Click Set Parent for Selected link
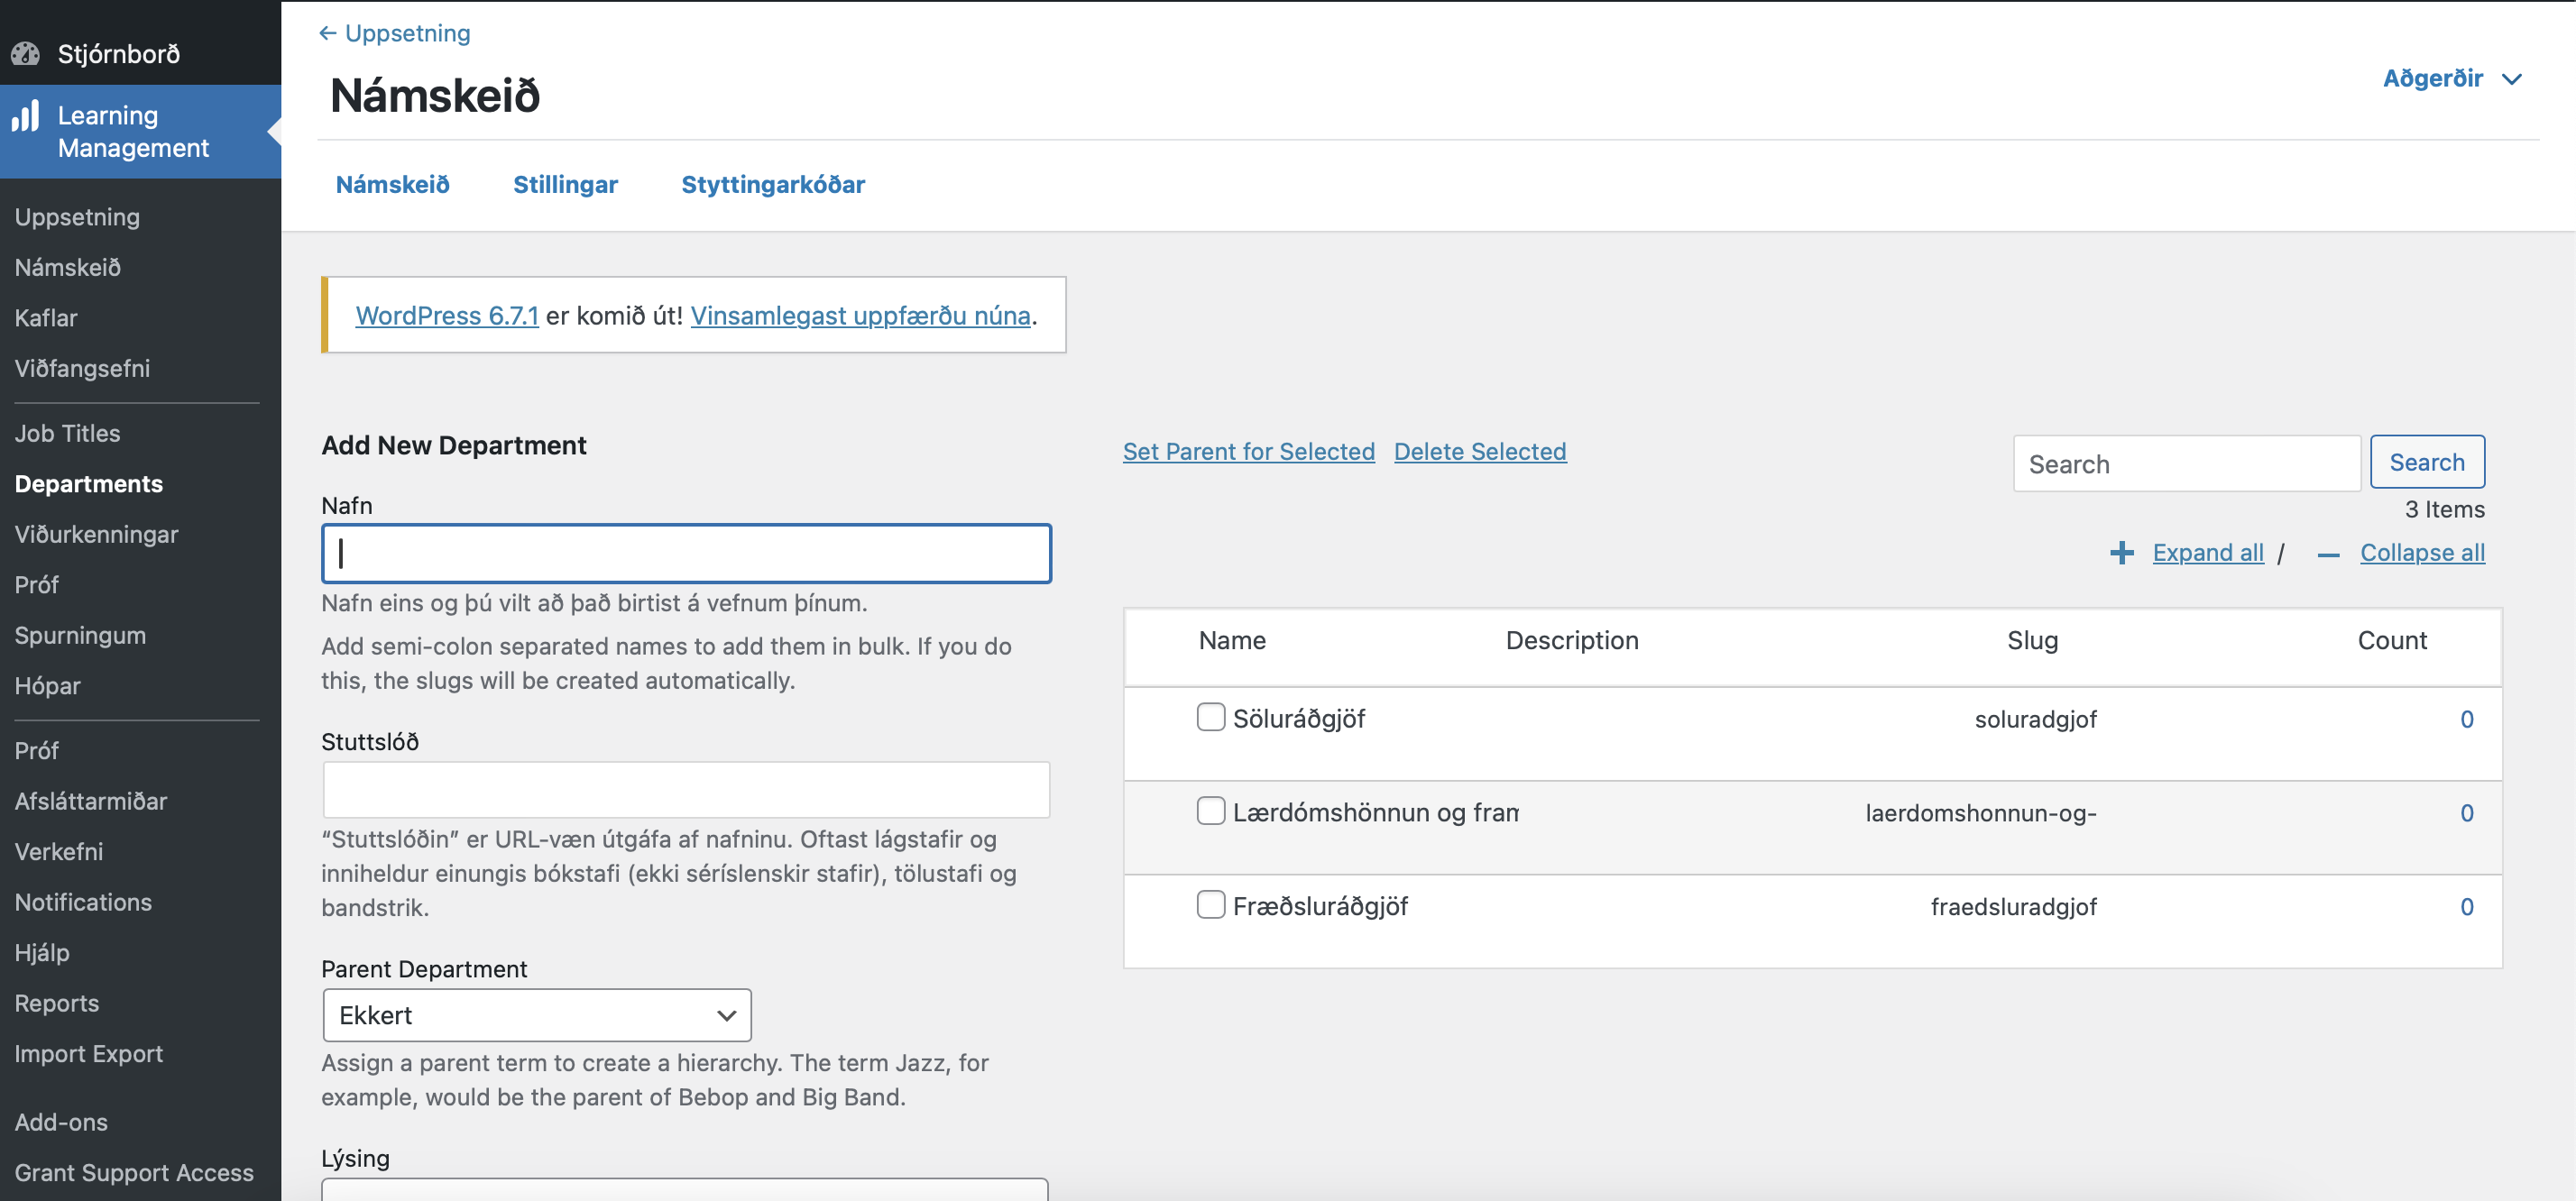The height and width of the screenshot is (1201, 2576). point(1248,451)
